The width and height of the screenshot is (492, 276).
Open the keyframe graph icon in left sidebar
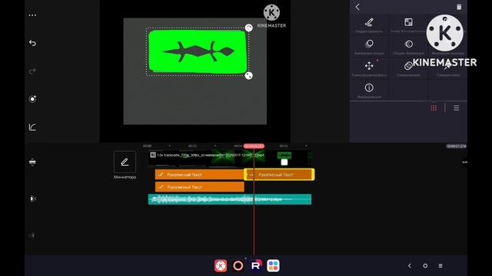[x=32, y=127]
